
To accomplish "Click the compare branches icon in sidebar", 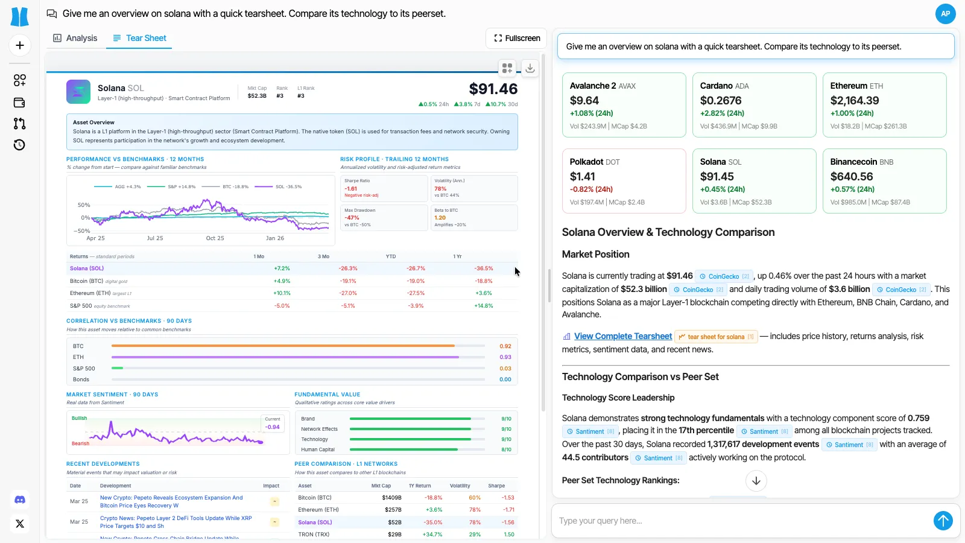I will pos(20,124).
